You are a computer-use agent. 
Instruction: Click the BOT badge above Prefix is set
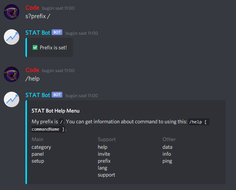coord(57,33)
